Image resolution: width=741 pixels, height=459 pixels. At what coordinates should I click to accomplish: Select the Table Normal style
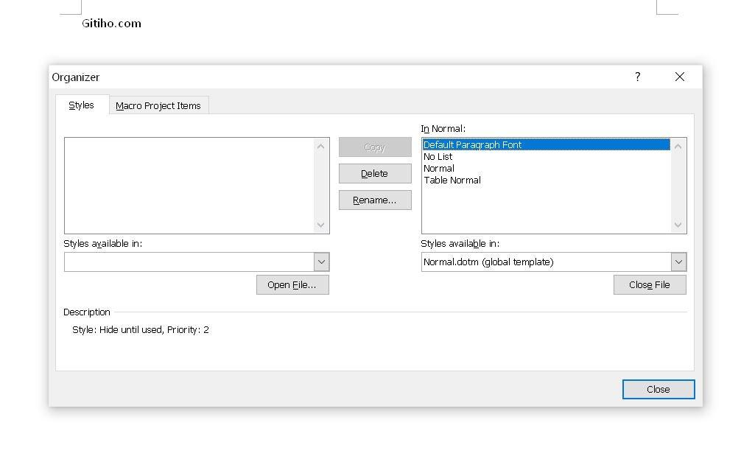pos(452,180)
